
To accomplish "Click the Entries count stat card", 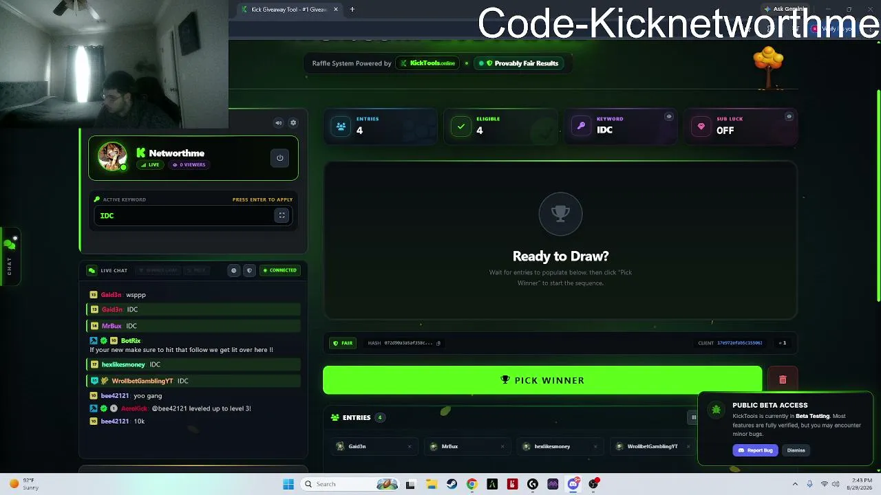I will click(x=381, y=126).
